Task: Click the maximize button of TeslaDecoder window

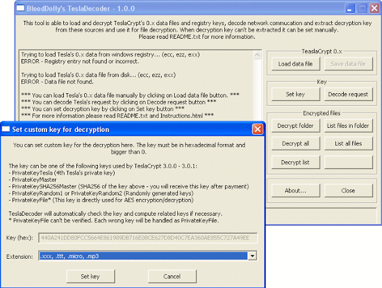Action: tap(362, 8)
